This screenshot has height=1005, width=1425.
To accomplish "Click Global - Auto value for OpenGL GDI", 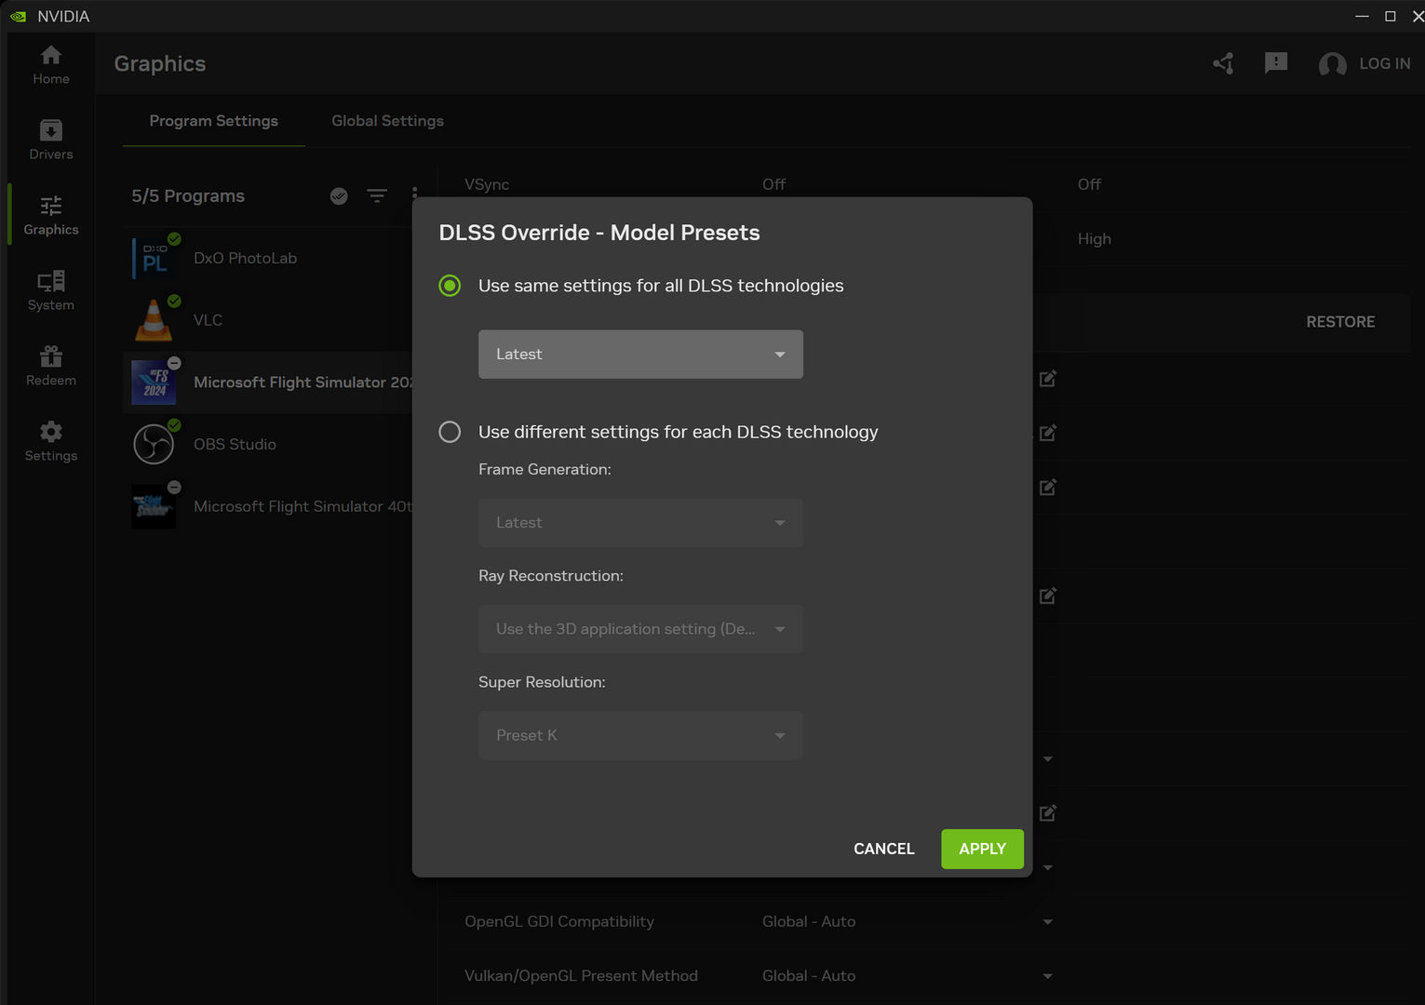I will click(x=809, y=921).
